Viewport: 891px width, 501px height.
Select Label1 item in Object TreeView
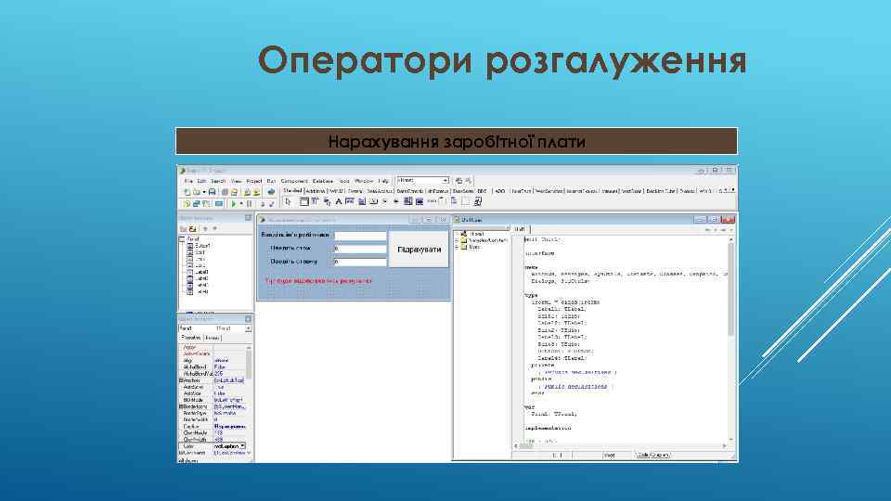point(202,272)
